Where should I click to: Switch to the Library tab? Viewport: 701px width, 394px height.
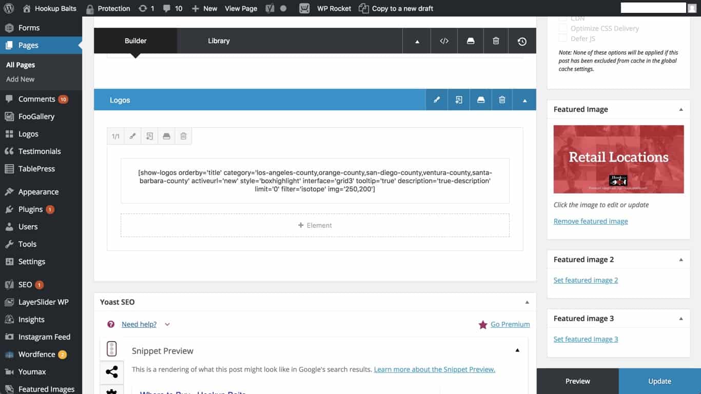click(x=219, y=41)
